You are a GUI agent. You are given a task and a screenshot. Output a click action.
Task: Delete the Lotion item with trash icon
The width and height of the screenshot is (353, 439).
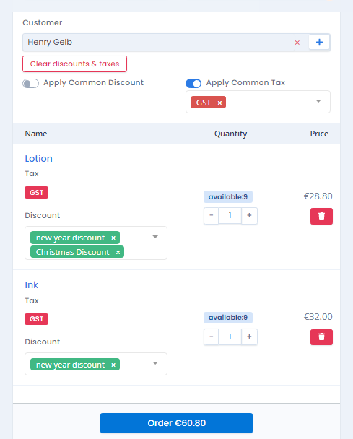321,216
